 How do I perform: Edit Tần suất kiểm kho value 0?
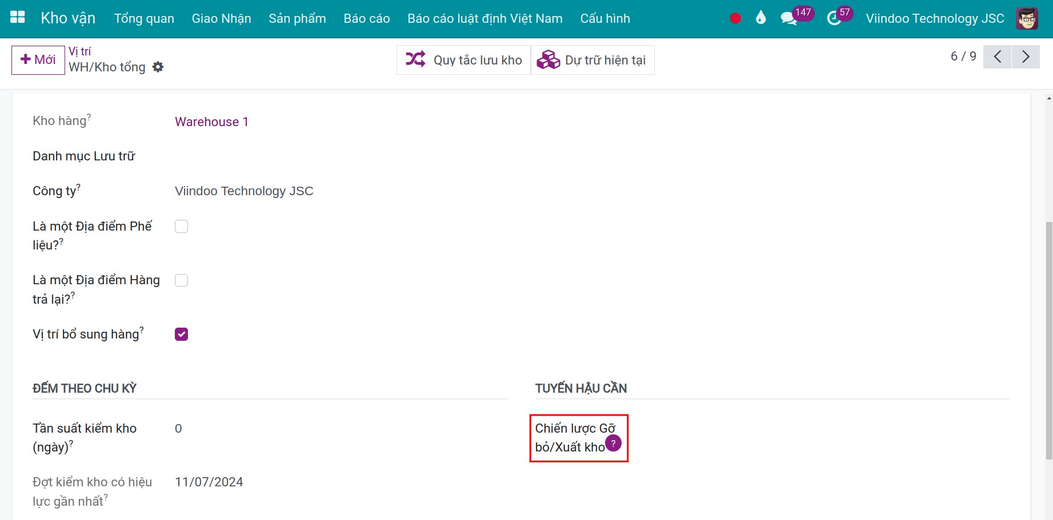178,429
